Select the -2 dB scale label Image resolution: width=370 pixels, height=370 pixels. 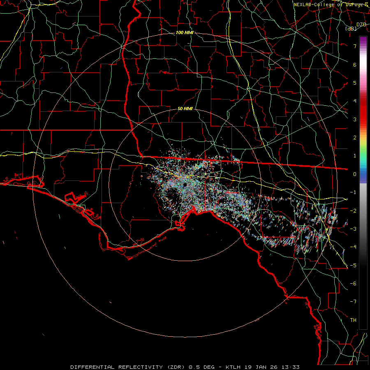[x=353, y=210]
